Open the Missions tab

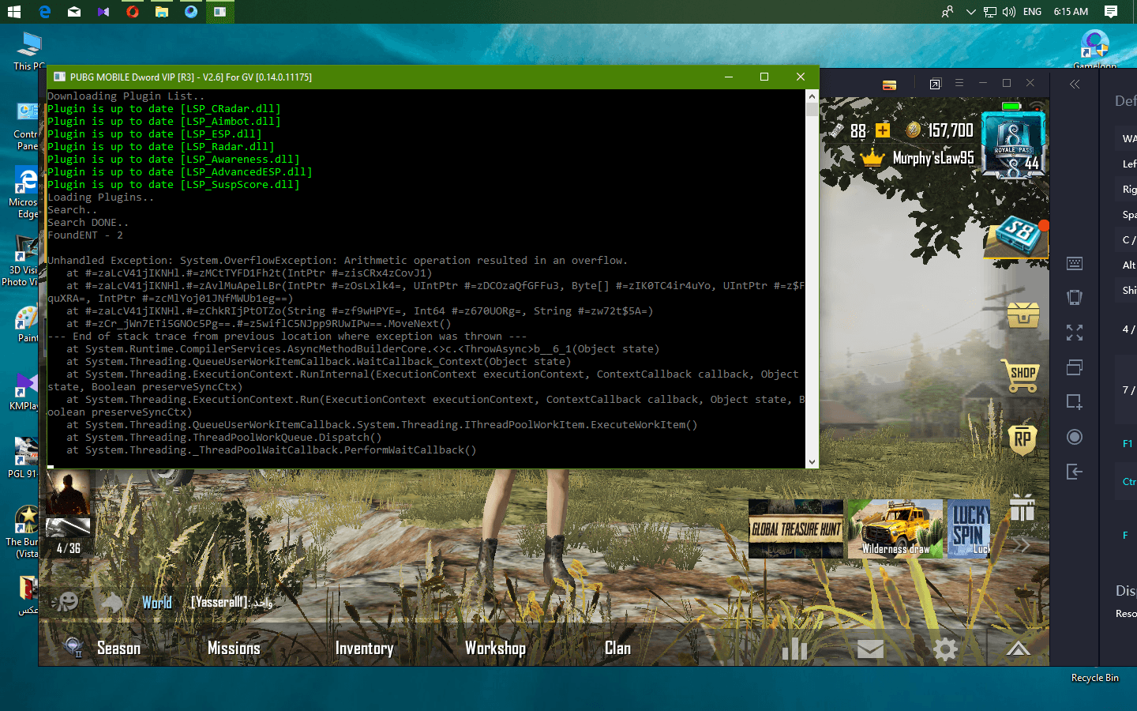coord(234,649)
